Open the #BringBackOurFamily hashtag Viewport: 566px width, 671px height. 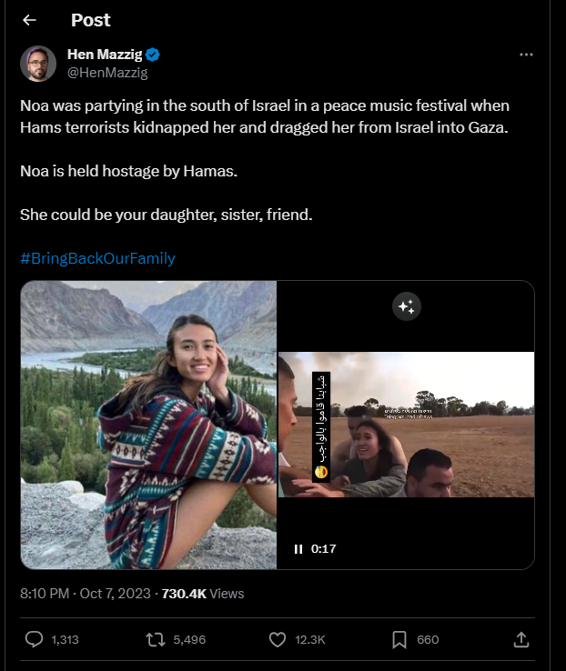pyautogui.click(x=97, y=258)
